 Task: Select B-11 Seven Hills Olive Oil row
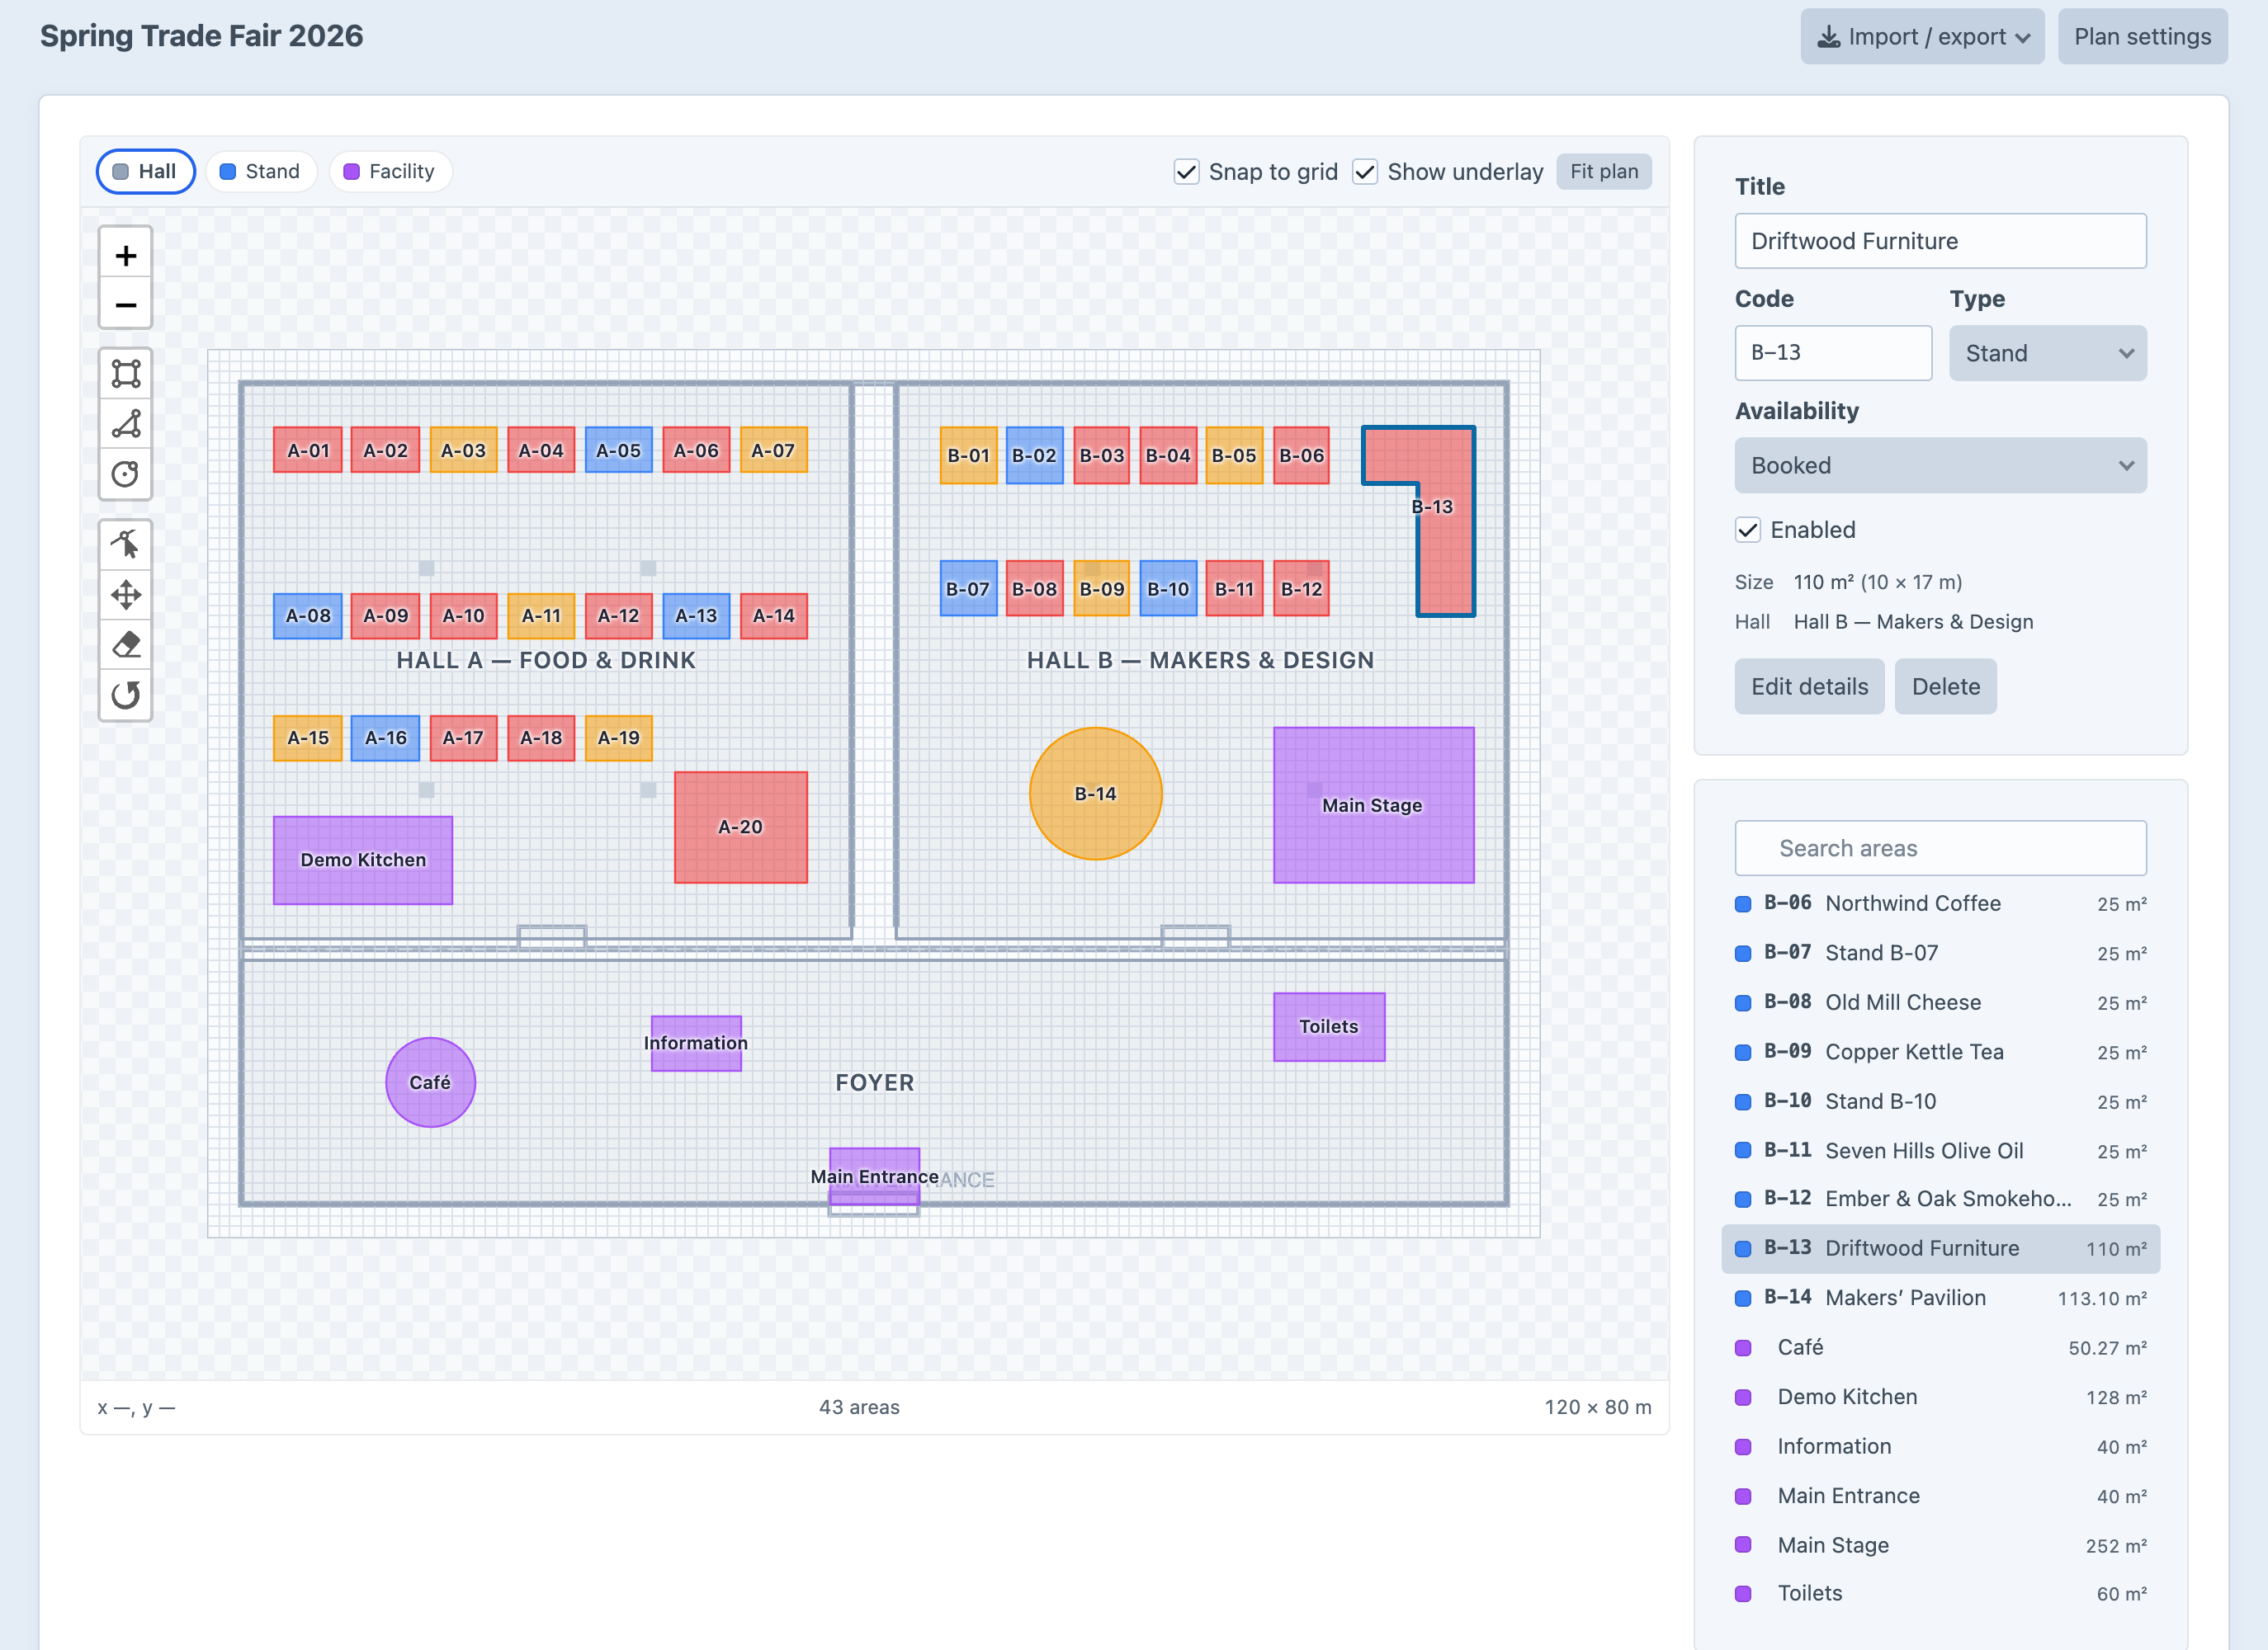click(x=1940, y=1150)
